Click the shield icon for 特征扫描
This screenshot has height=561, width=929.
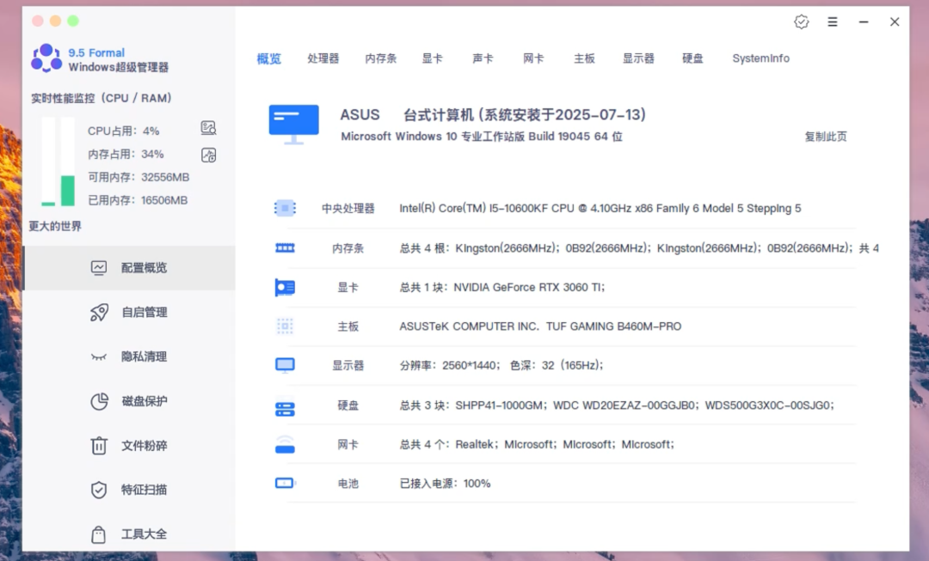tap(99, 490)
